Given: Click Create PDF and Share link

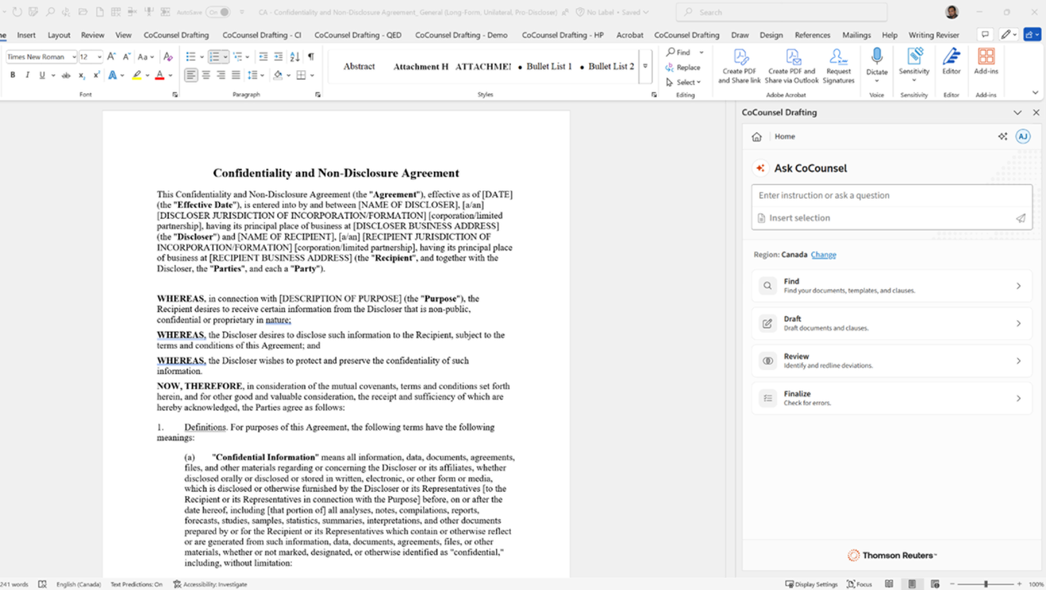Looking at the screenshot, I should coord(740,66).
